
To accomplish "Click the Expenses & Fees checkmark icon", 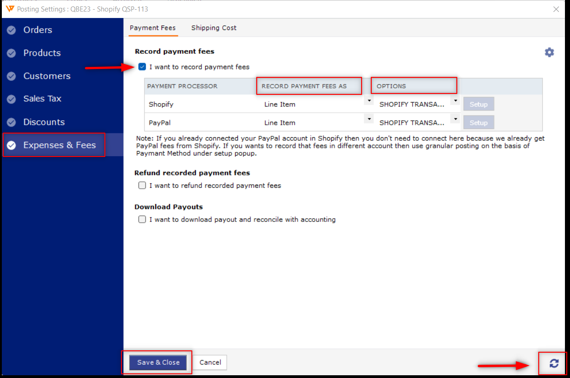I will [12, 145].
